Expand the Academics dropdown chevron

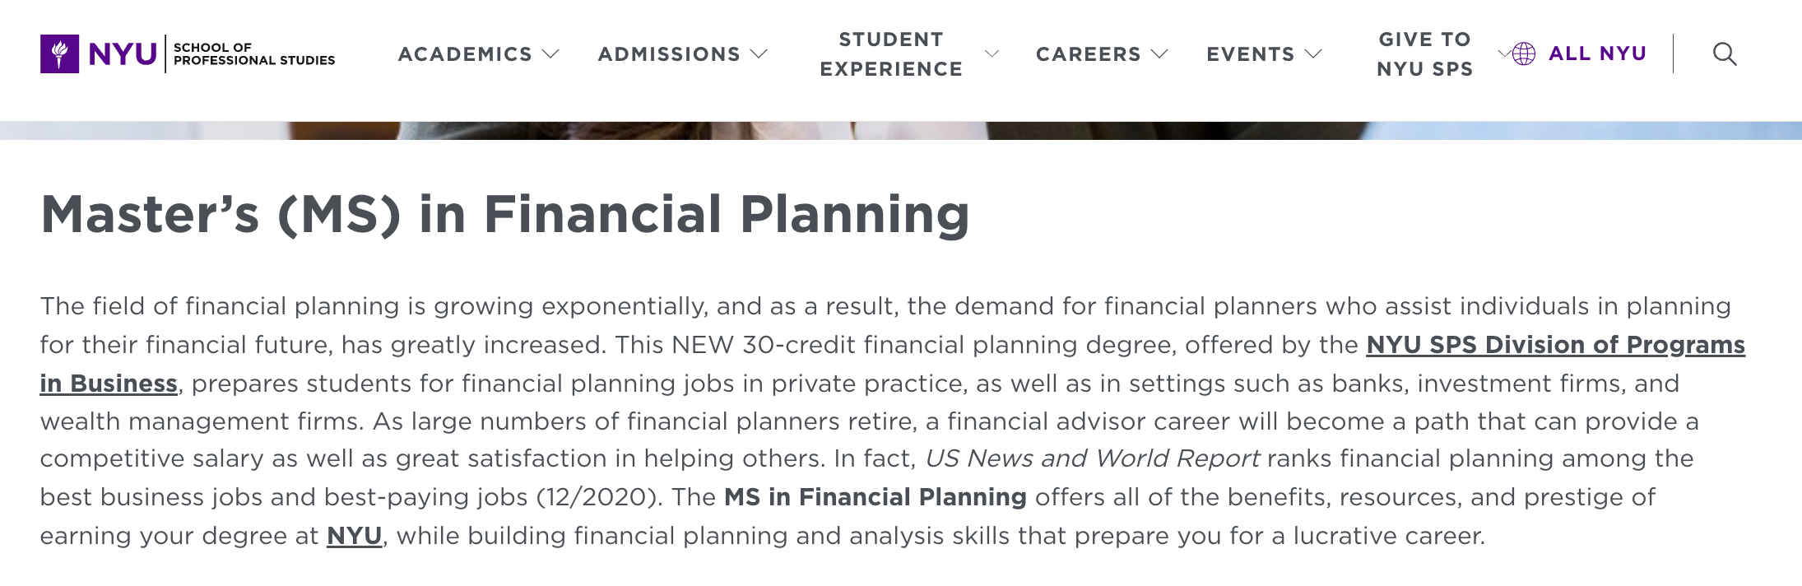pos(551,54)
